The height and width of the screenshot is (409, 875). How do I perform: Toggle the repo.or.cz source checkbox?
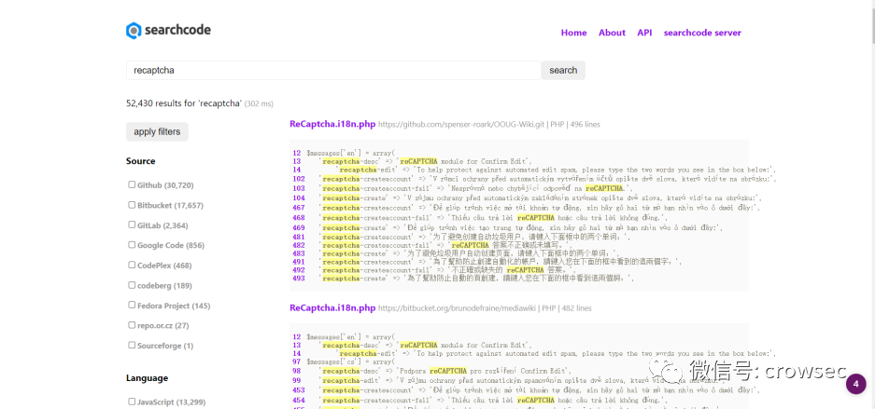click(x=133, y=325)
